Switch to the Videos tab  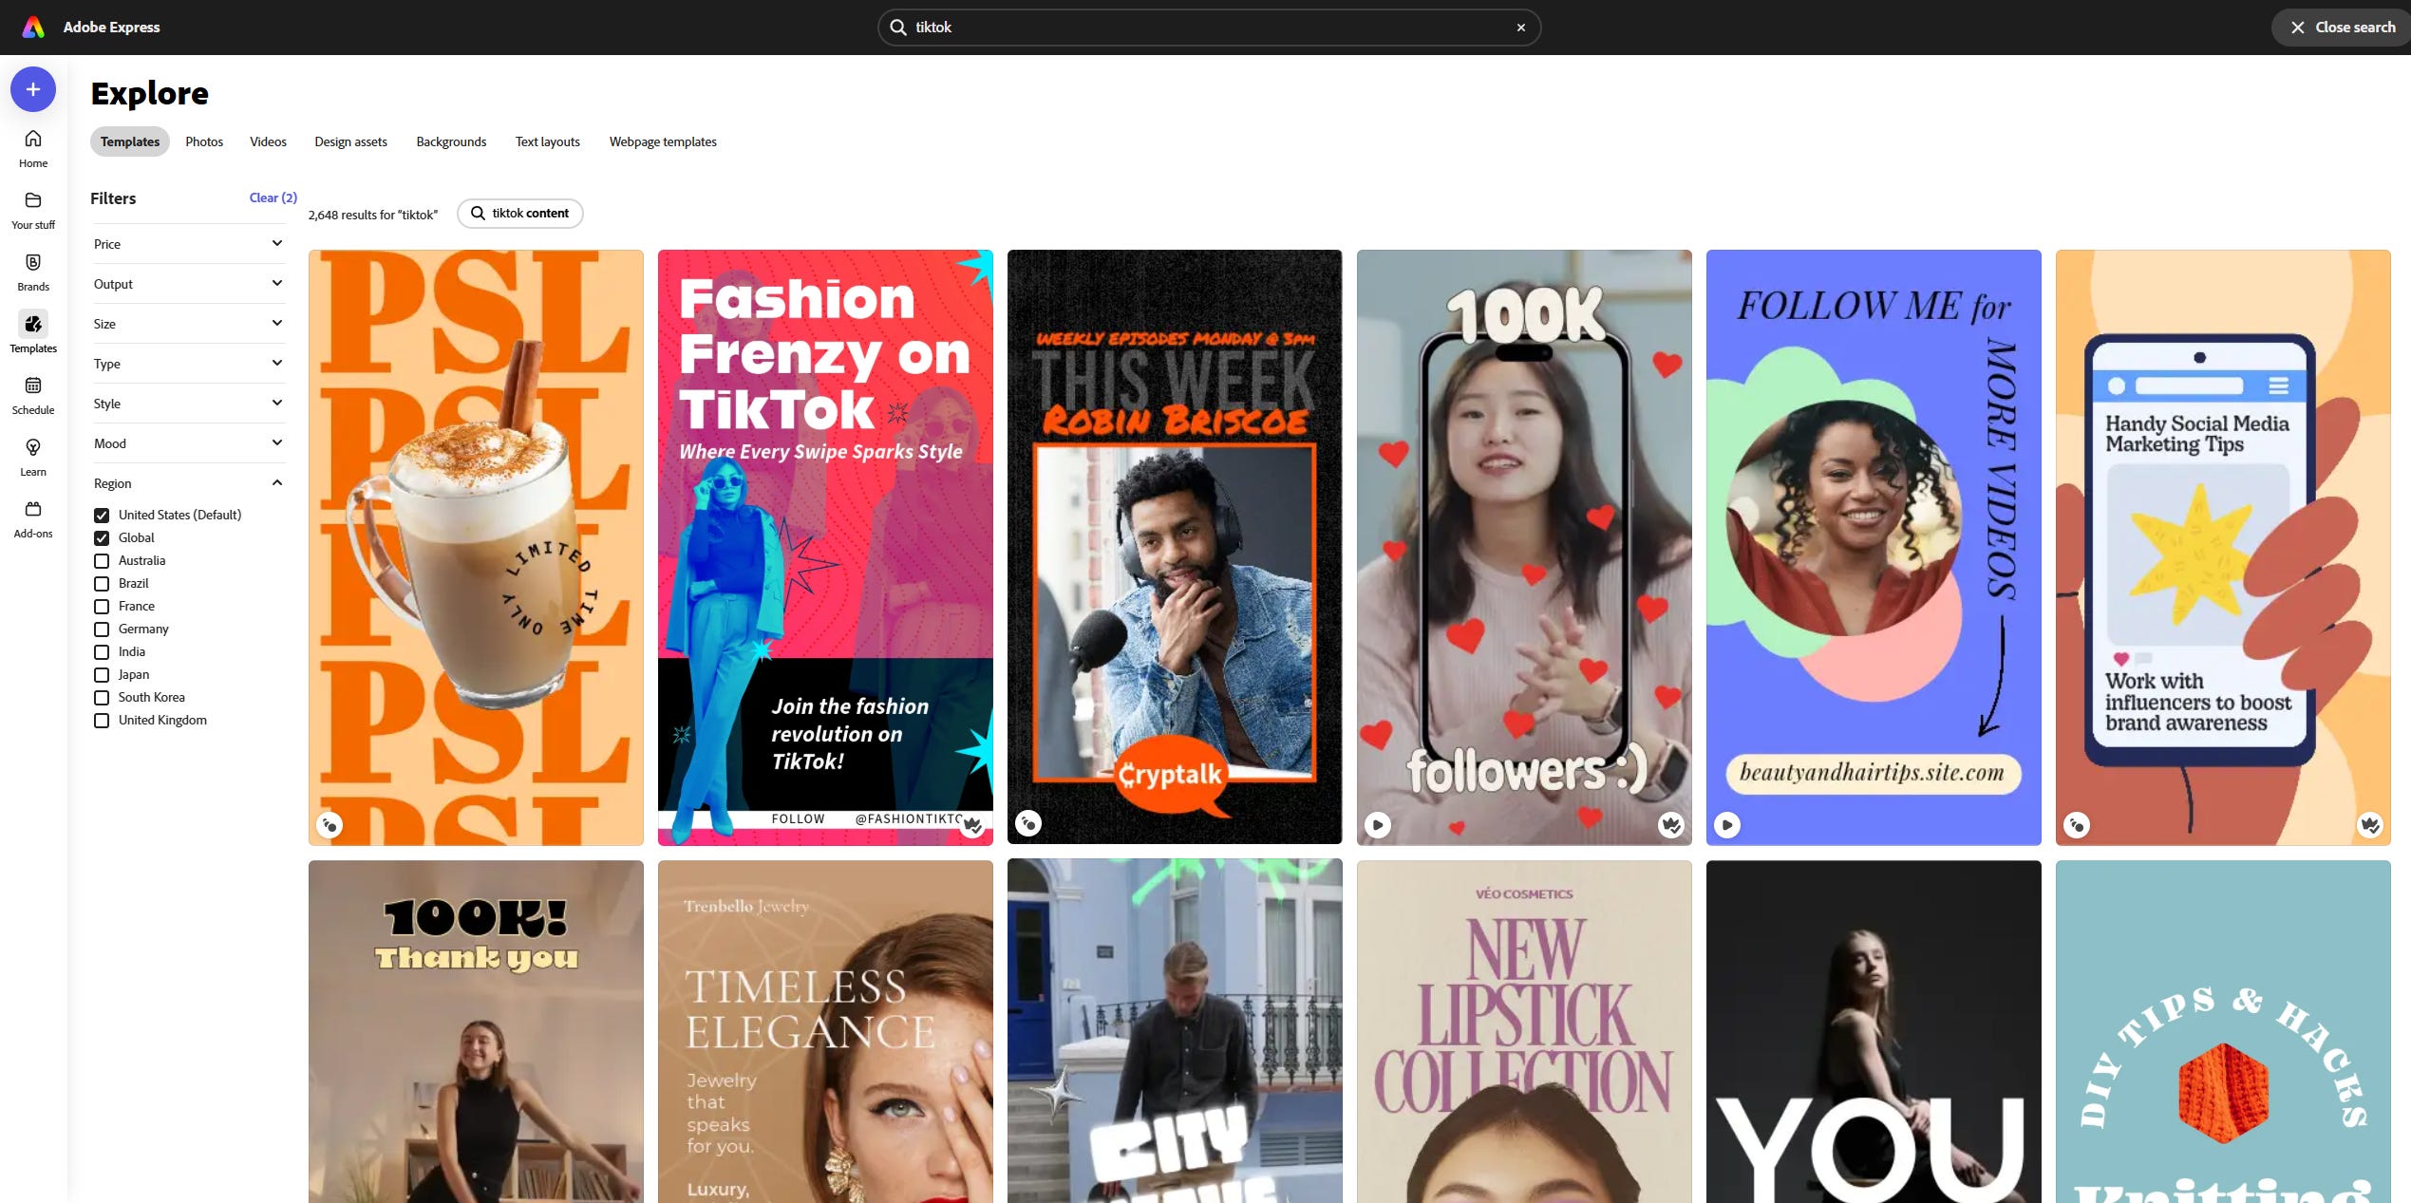tap(268, 141)
